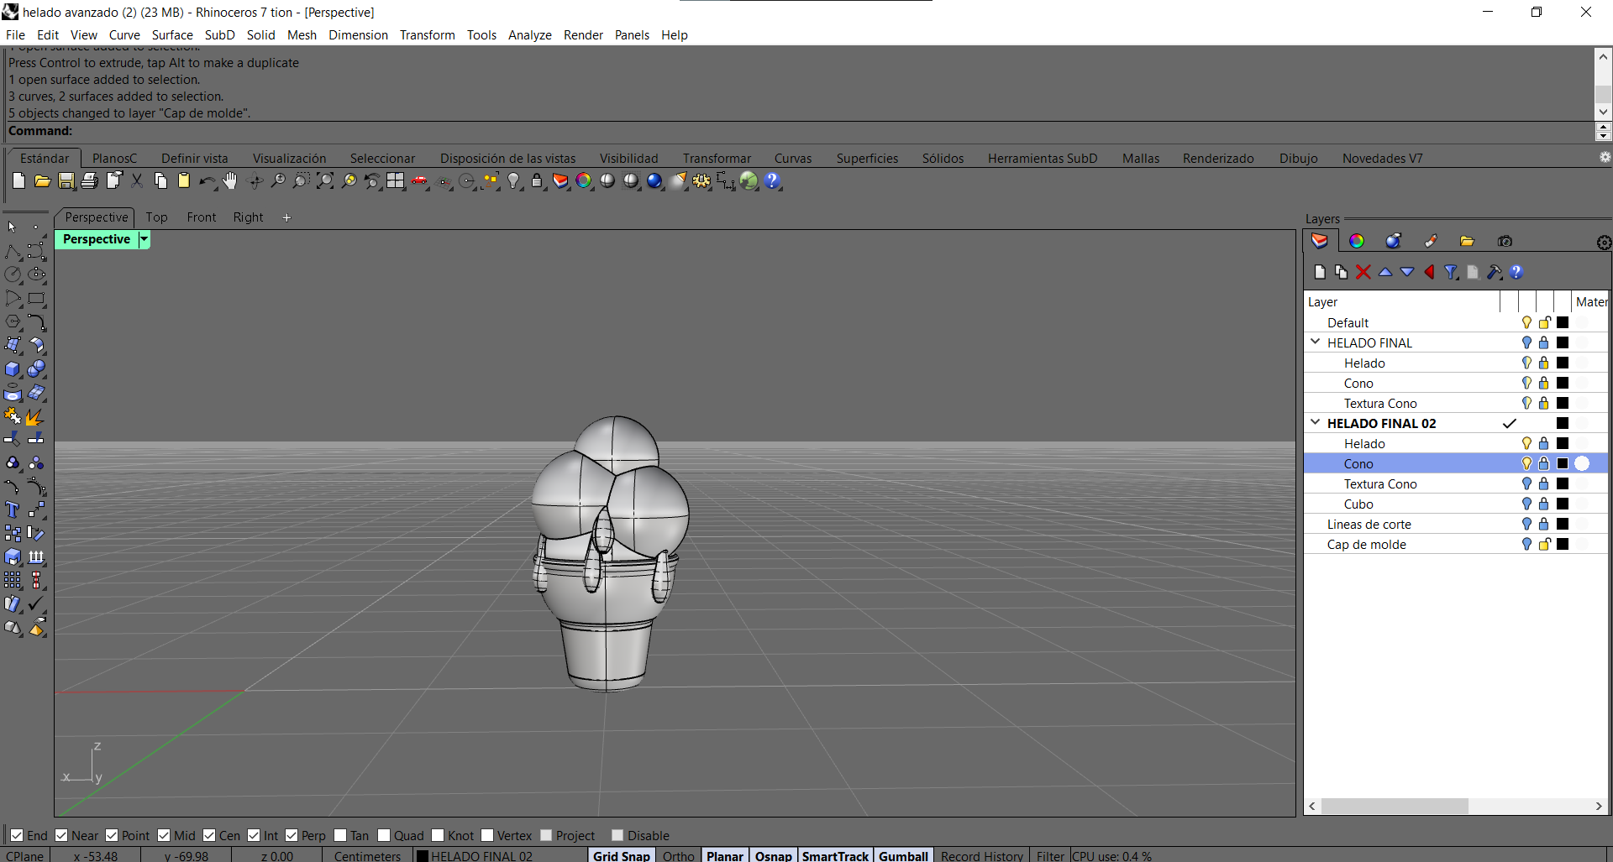Switch to the Curvas toolbar tab
Screen dimensions: 1613x862
[x=793, y=158]
